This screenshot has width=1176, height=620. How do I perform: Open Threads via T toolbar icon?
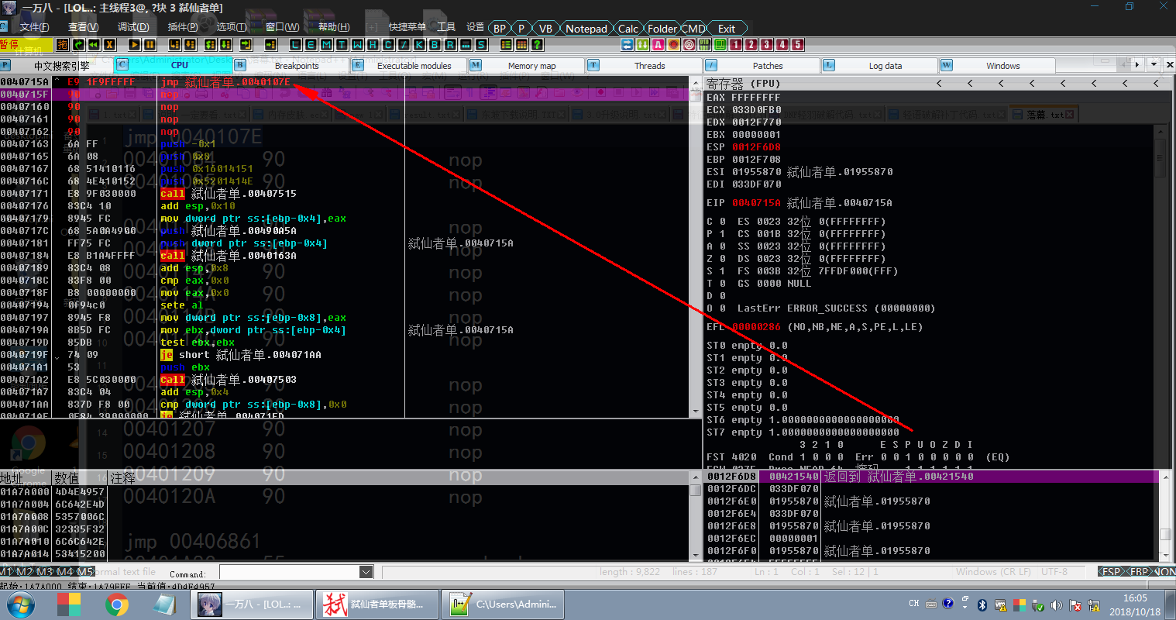click(x=342, y=44)
